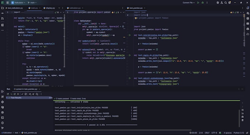Open Git tool window at bottom-left
The image size is (250, 135).
3,128
